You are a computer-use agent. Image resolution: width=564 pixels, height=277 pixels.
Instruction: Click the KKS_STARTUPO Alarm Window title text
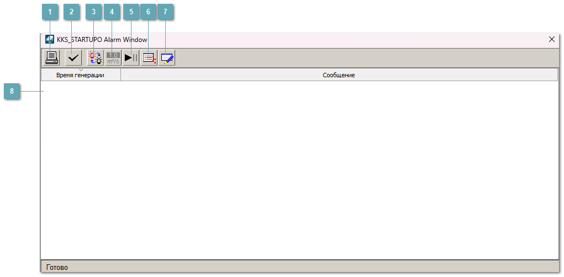102,40
